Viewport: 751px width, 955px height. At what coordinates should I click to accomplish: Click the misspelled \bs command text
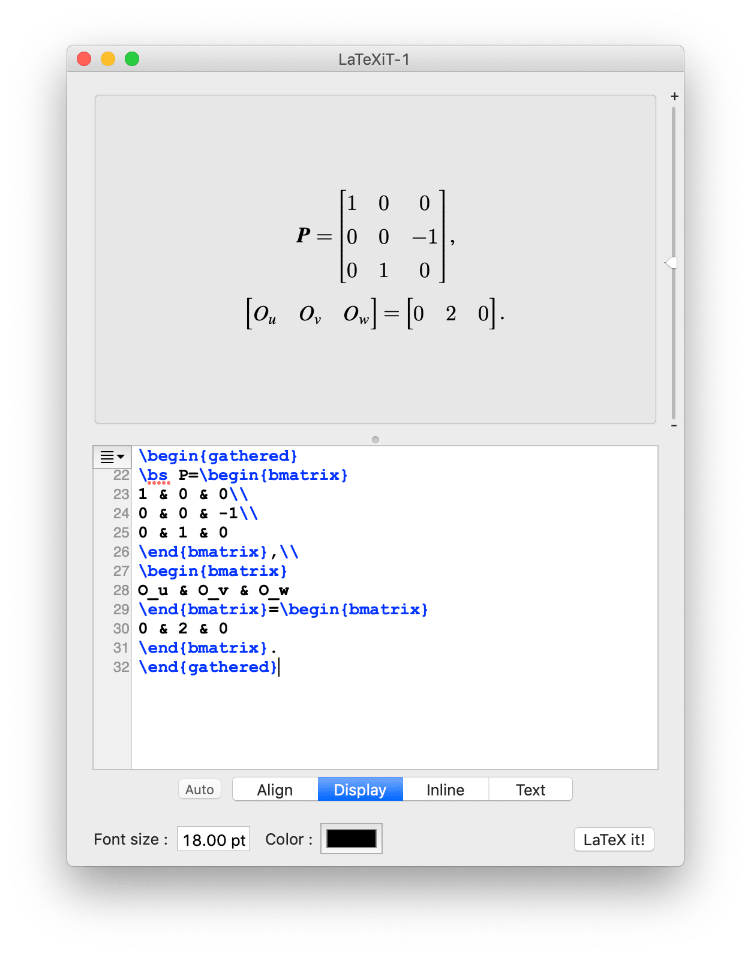[154, 475]
